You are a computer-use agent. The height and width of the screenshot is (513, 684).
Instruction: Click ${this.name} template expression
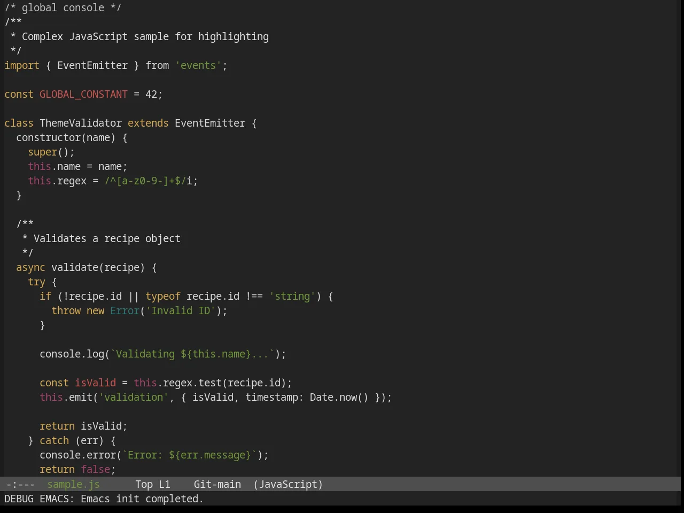(x=216, y=354)
